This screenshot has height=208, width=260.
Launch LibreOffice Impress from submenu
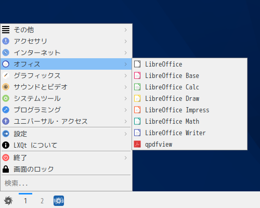point(190,110)
